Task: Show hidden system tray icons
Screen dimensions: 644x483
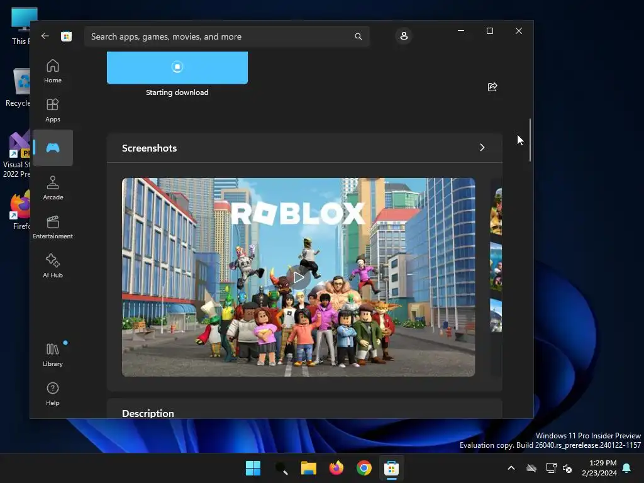Action: (511, 468)
